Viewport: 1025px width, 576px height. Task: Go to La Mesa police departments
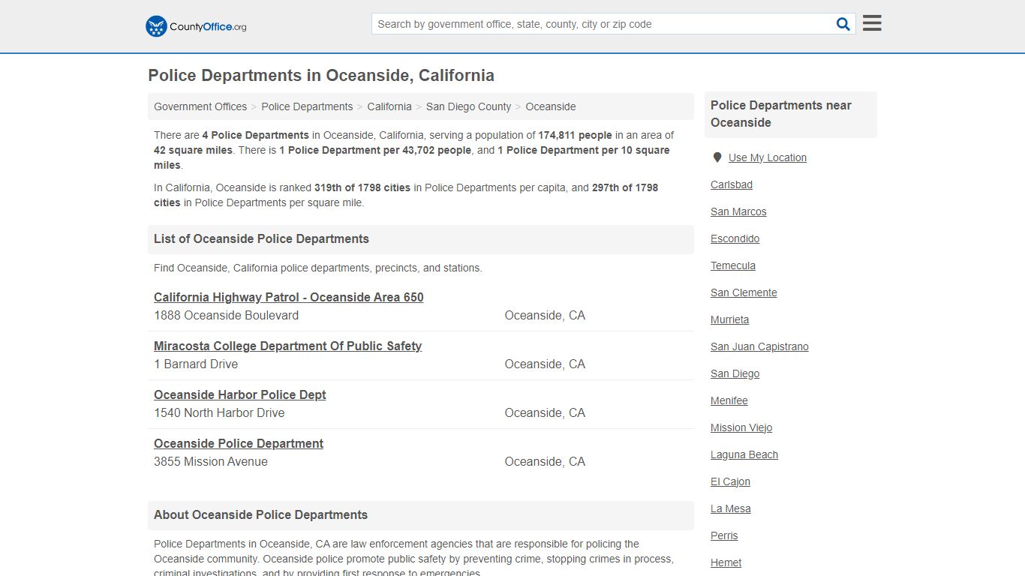pos(731,508)
